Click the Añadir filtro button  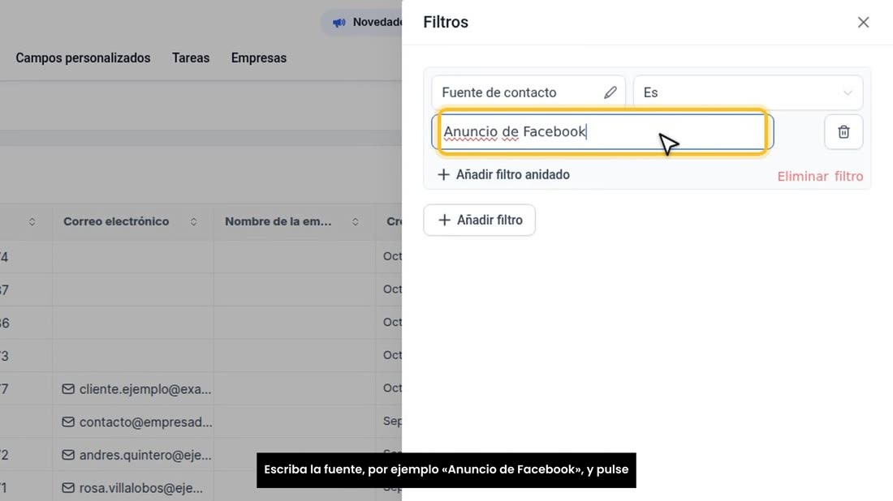click(479, 220)
